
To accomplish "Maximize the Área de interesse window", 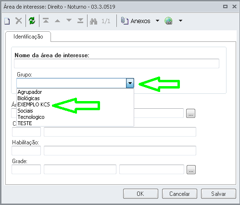I will [225, 7].
